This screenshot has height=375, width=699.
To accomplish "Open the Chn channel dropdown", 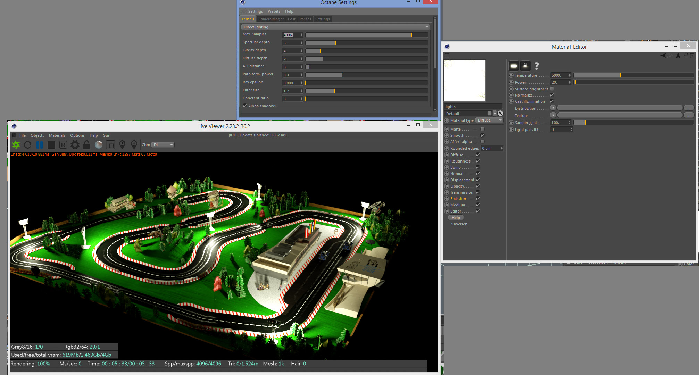I will point(163,145).
